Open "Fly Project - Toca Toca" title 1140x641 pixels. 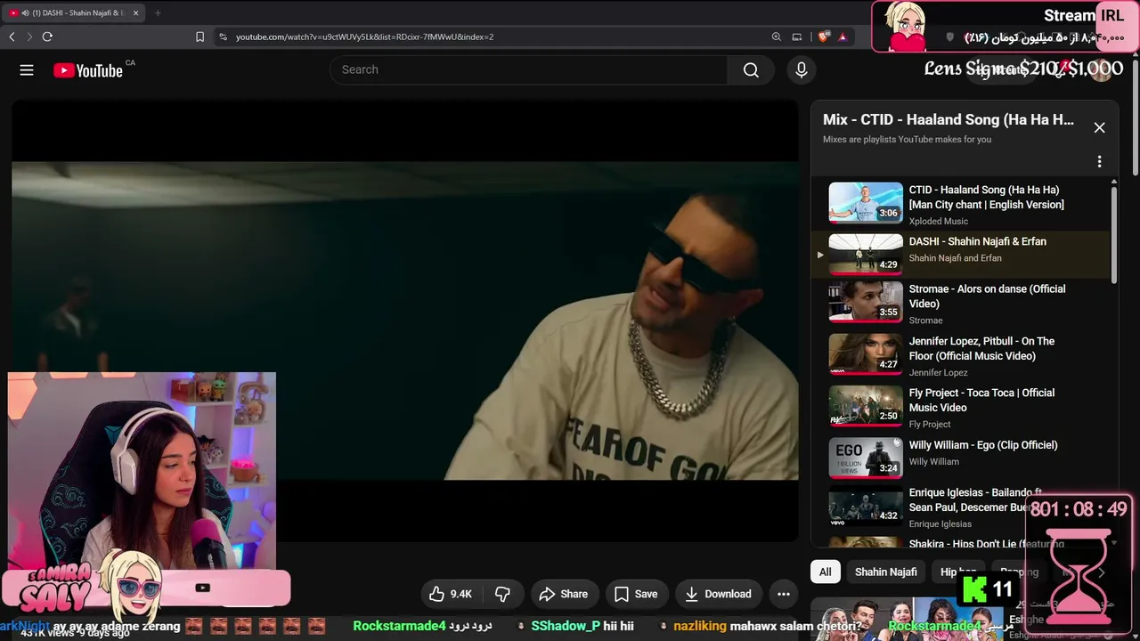pyautogui.click(x=981, y=400)
